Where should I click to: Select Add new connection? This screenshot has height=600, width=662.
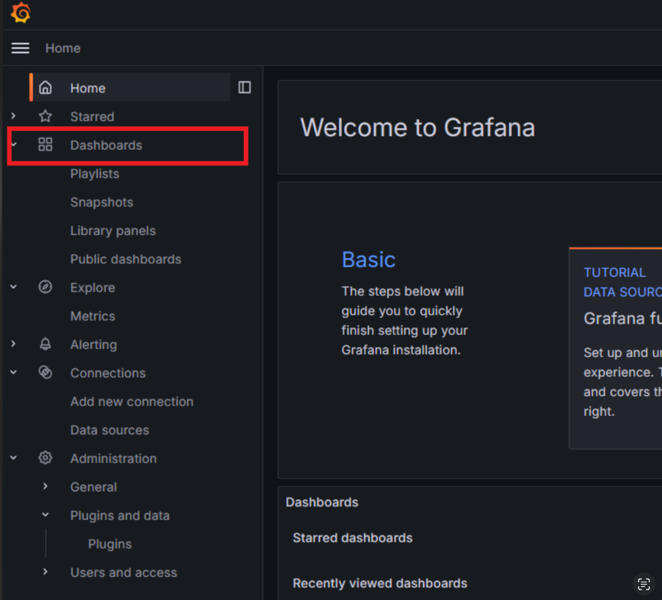click(132, 401)
